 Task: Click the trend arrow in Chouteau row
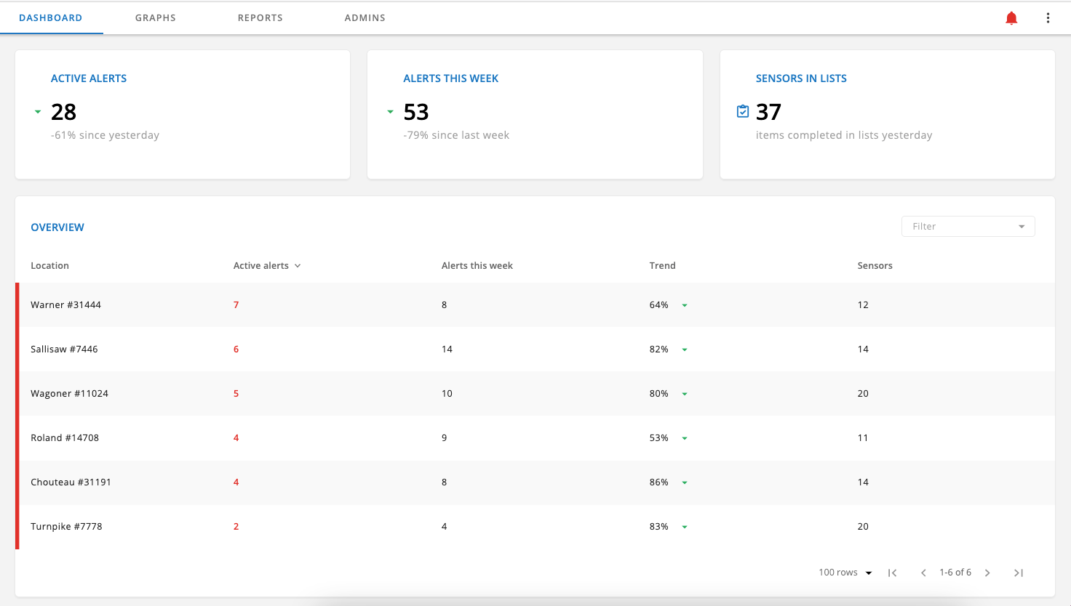[685, 482]
